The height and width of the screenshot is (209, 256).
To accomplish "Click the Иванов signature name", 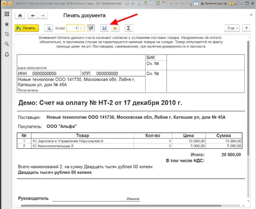I will (x=133, y=199).
